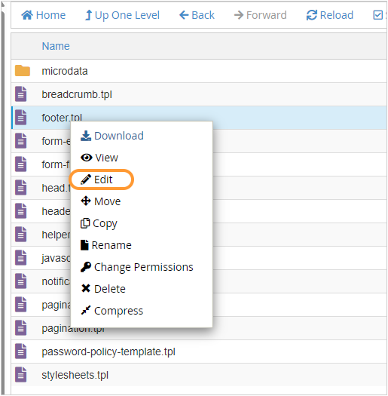Click the Reload refresh icon
The image size is (388, 396).
pos(312,15)
